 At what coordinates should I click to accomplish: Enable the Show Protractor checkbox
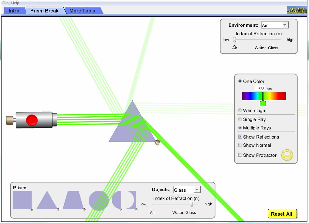click(x=240, y=155)
